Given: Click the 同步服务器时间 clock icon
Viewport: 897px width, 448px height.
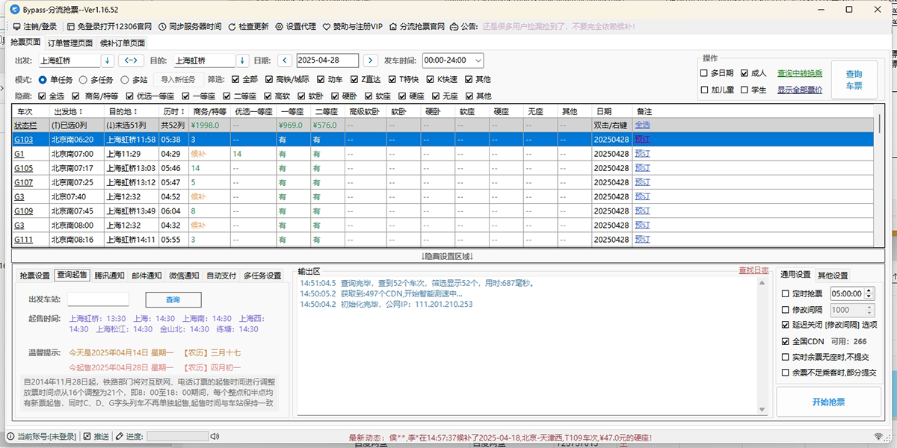Looking at the screenshot, I should 161,26.
